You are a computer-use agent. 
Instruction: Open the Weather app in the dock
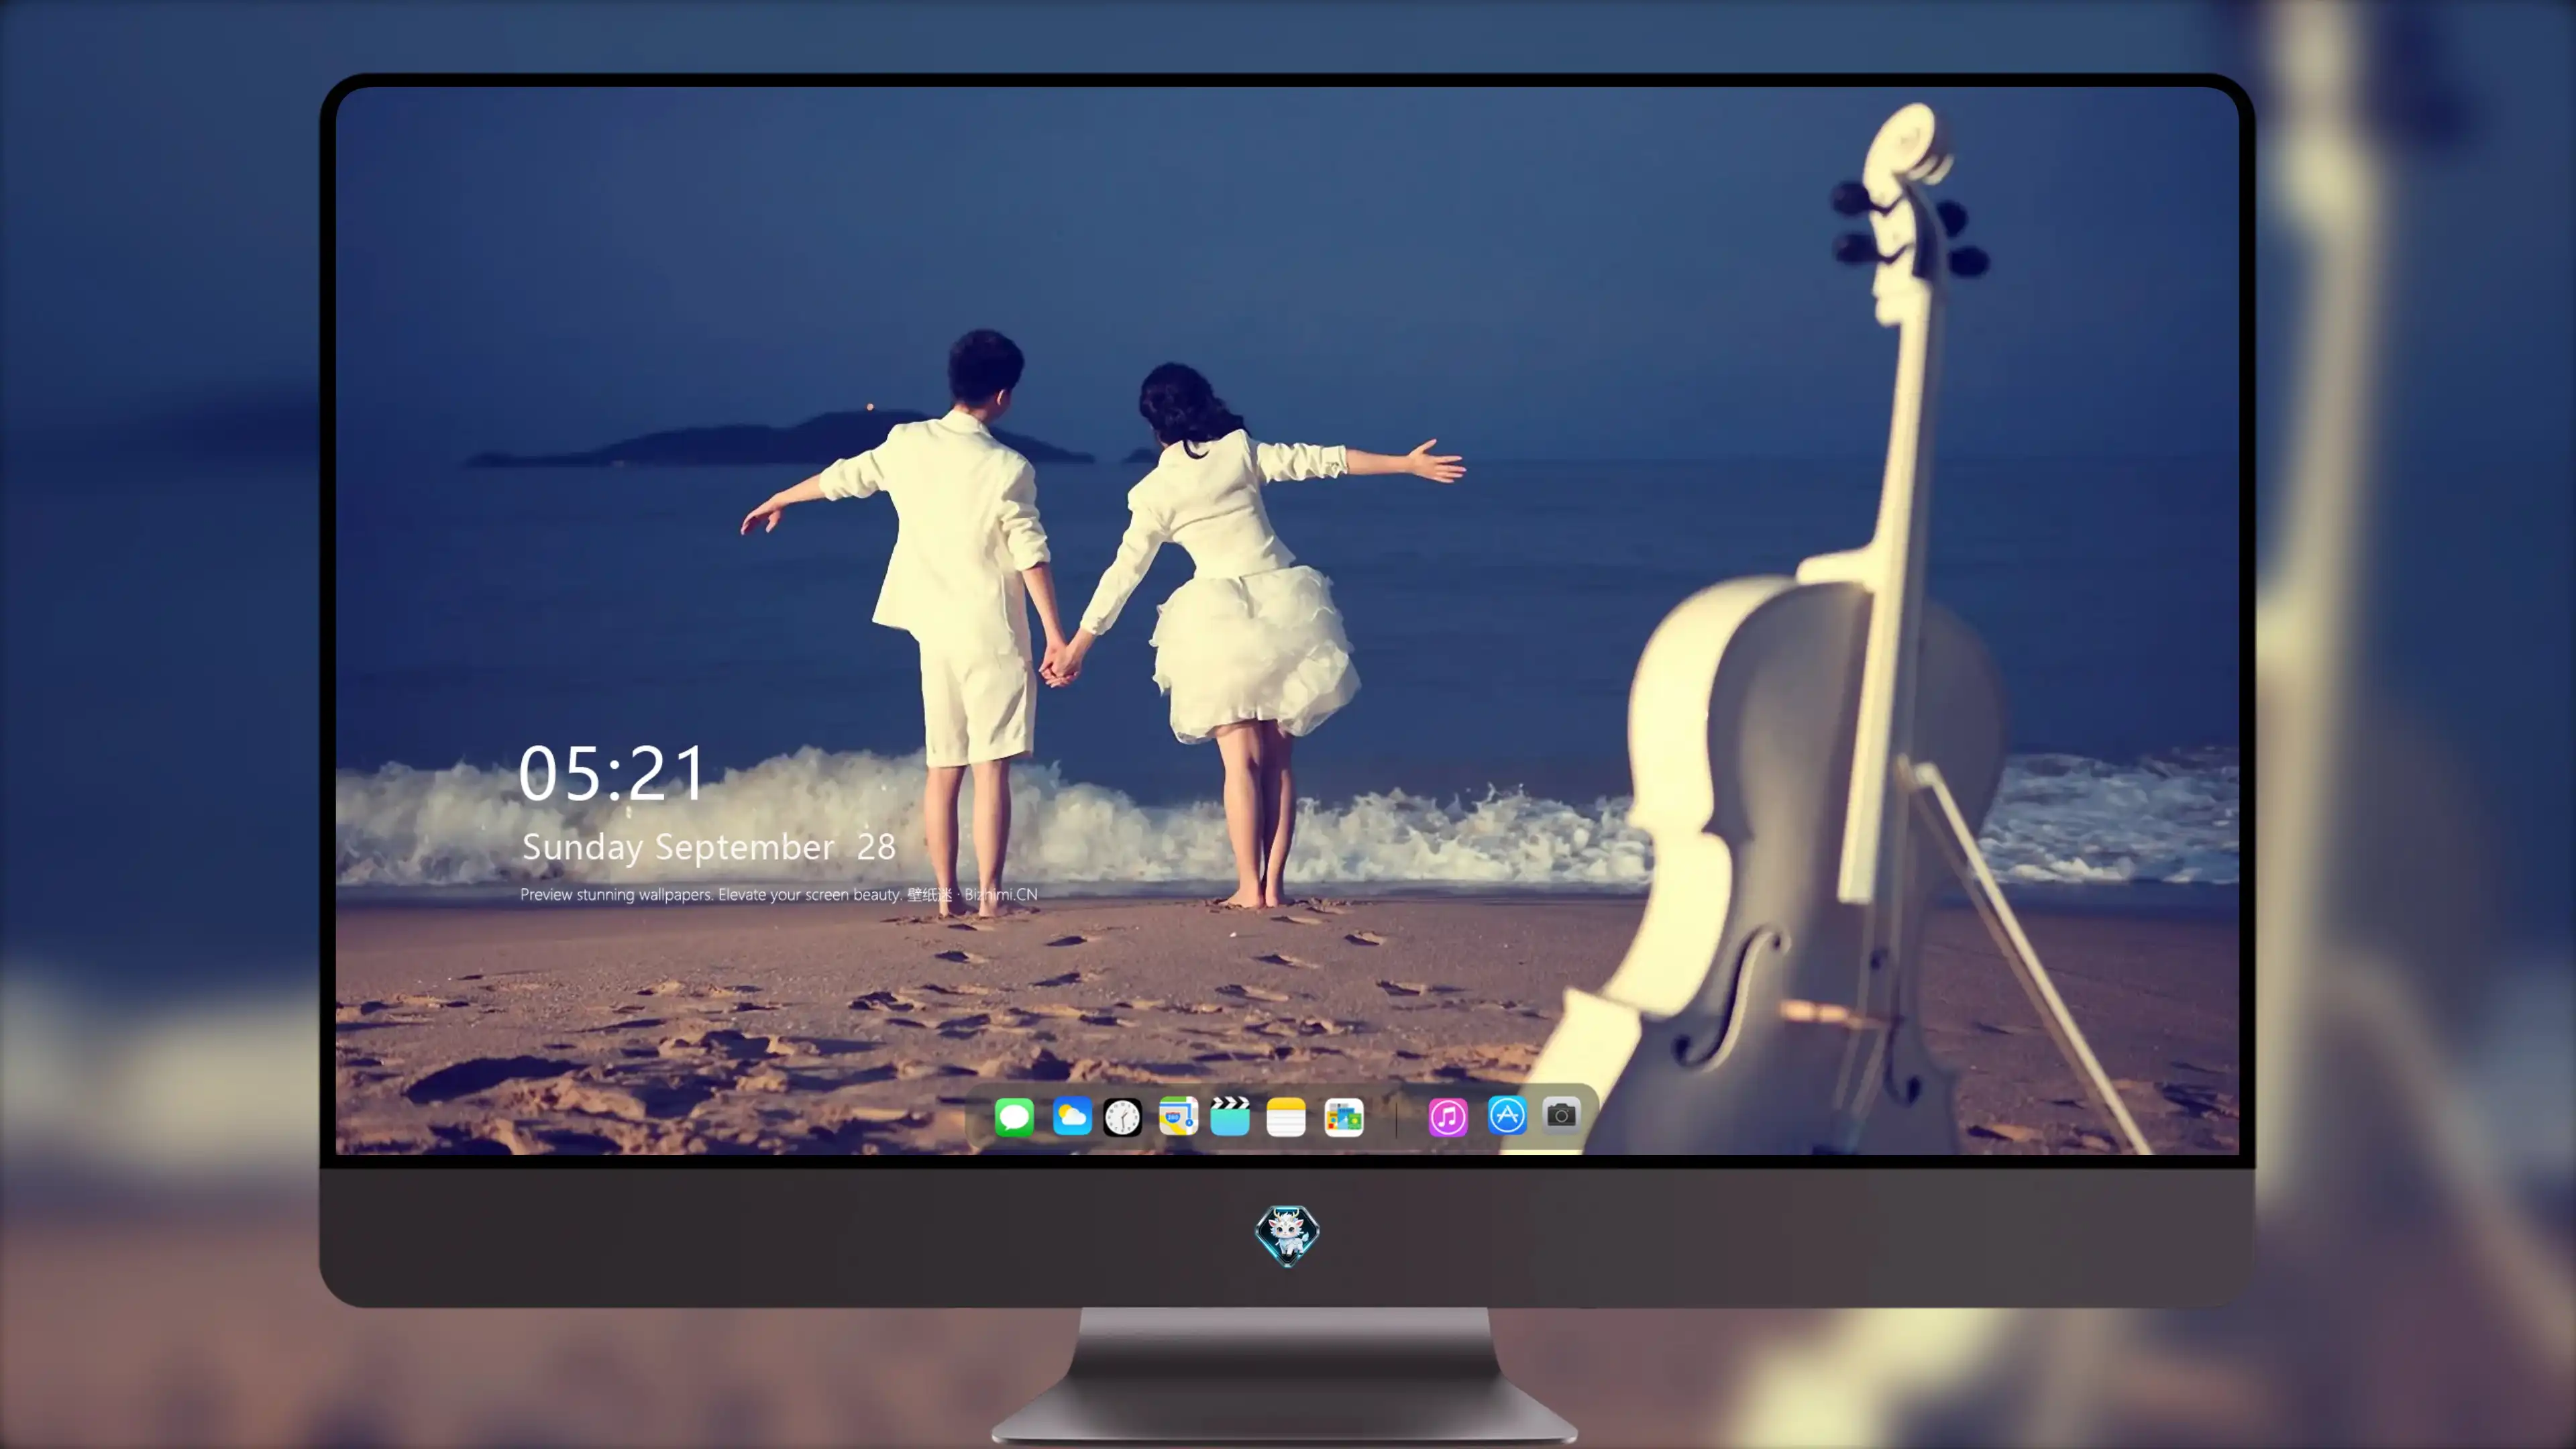(1072, 1116)
